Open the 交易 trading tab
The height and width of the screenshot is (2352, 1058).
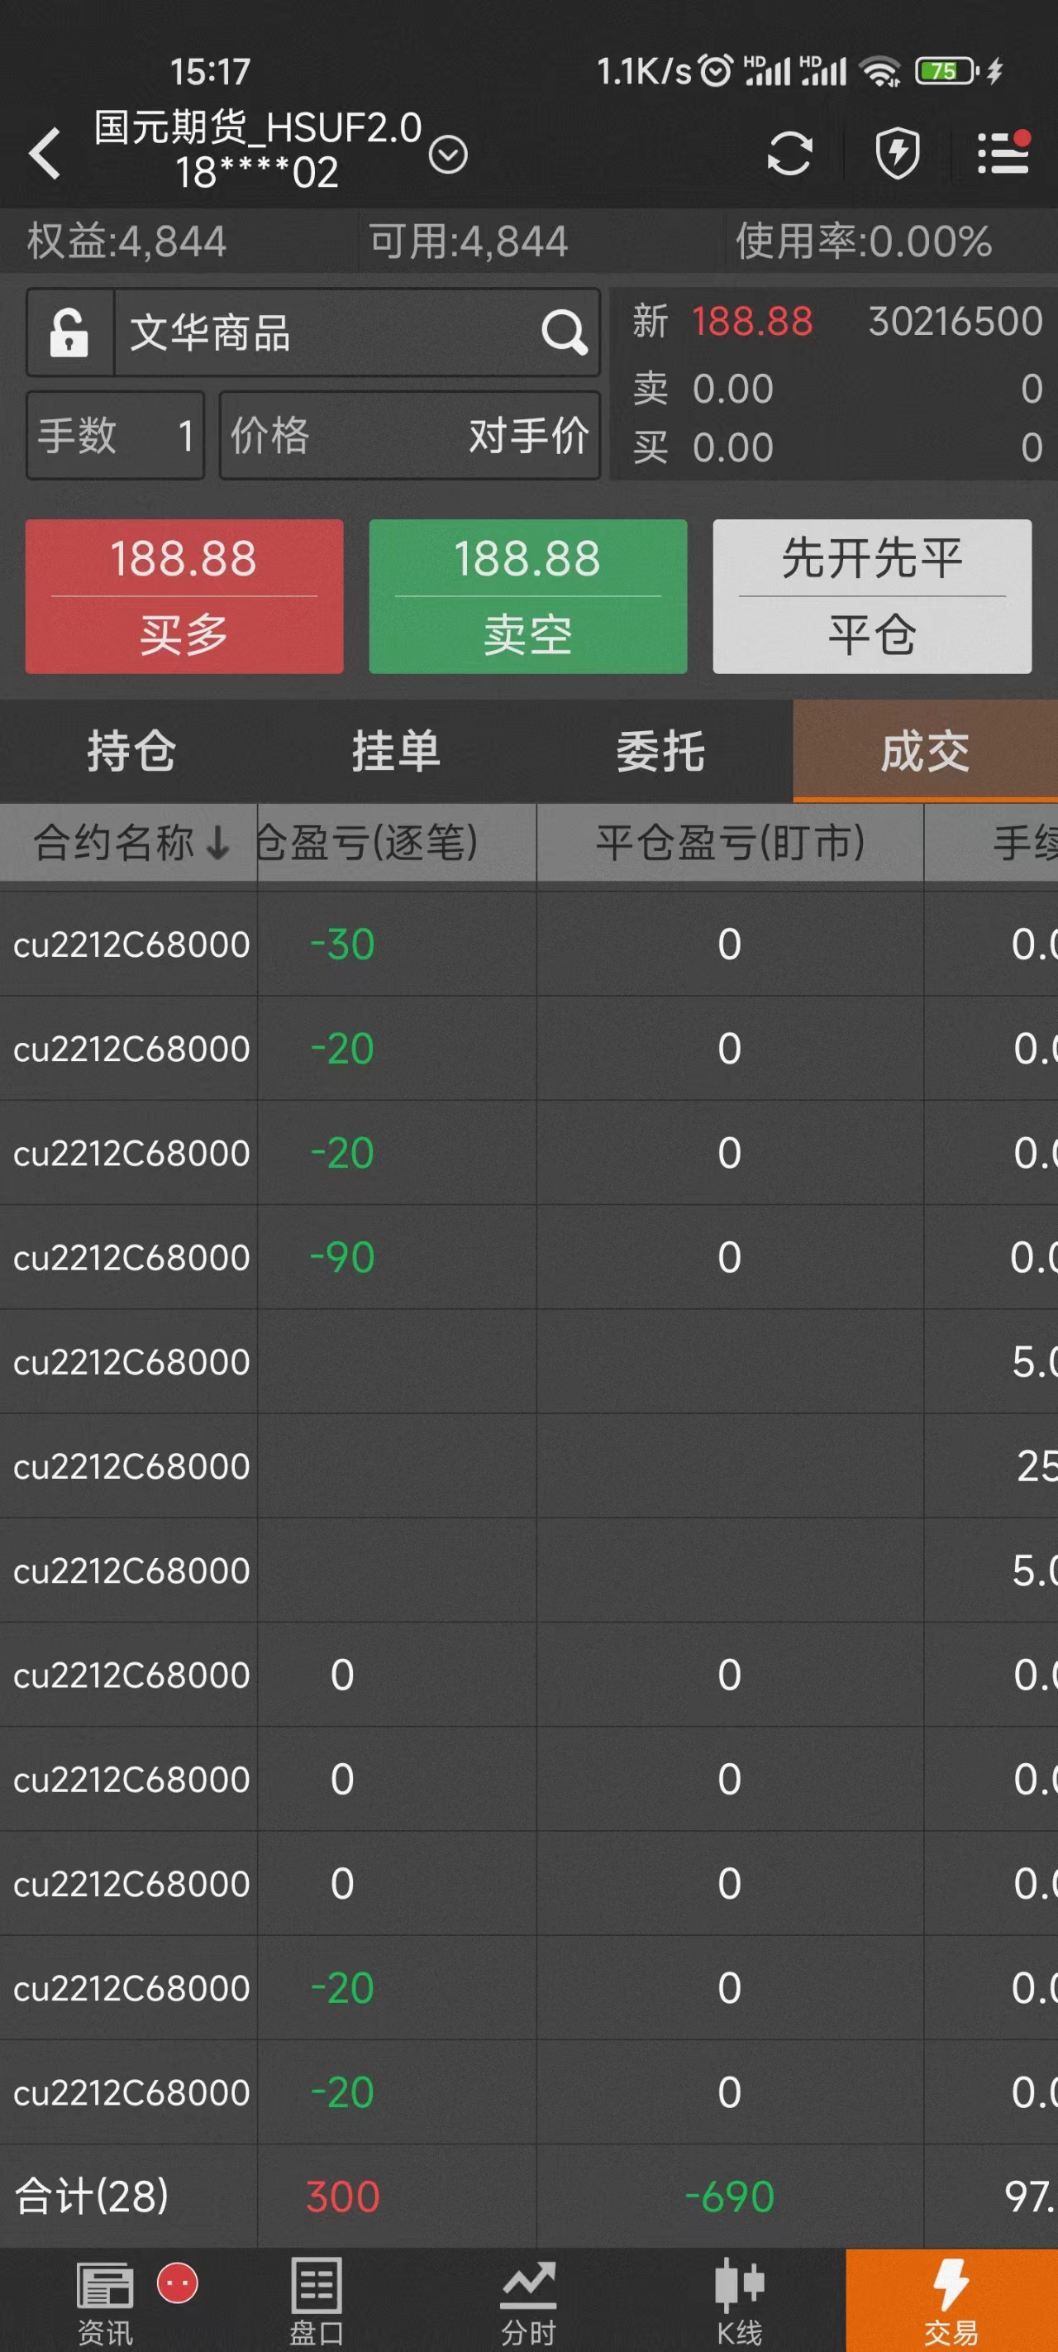(952, 2301)
